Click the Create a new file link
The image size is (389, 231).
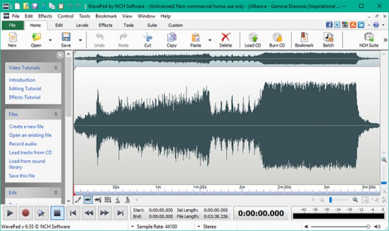26,126
